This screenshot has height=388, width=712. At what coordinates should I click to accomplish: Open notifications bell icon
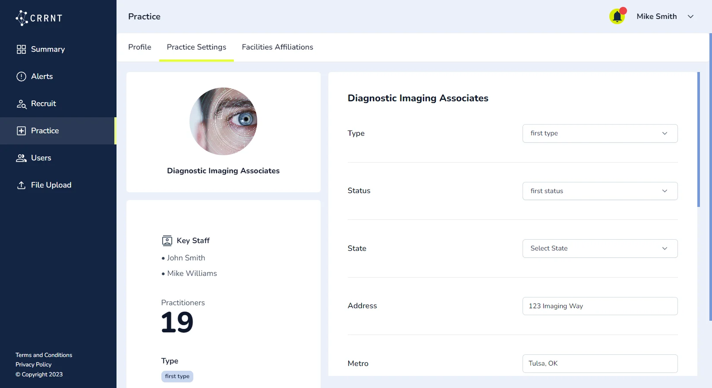[617, 17]
